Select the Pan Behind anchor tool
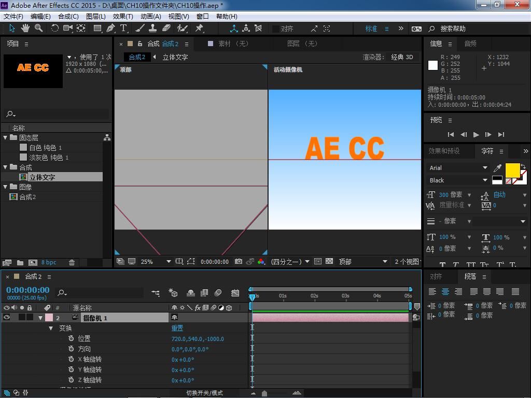Image resolution: width=531 pixels, height=398 pixels. coord(81,29)
